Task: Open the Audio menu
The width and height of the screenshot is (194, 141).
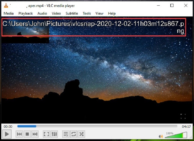Action: [x=42, y=13]
